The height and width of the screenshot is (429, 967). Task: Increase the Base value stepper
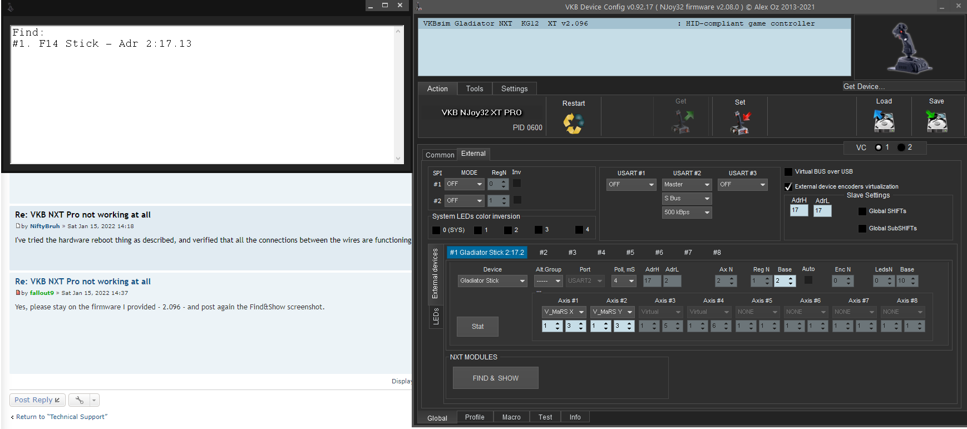[791, 278]
